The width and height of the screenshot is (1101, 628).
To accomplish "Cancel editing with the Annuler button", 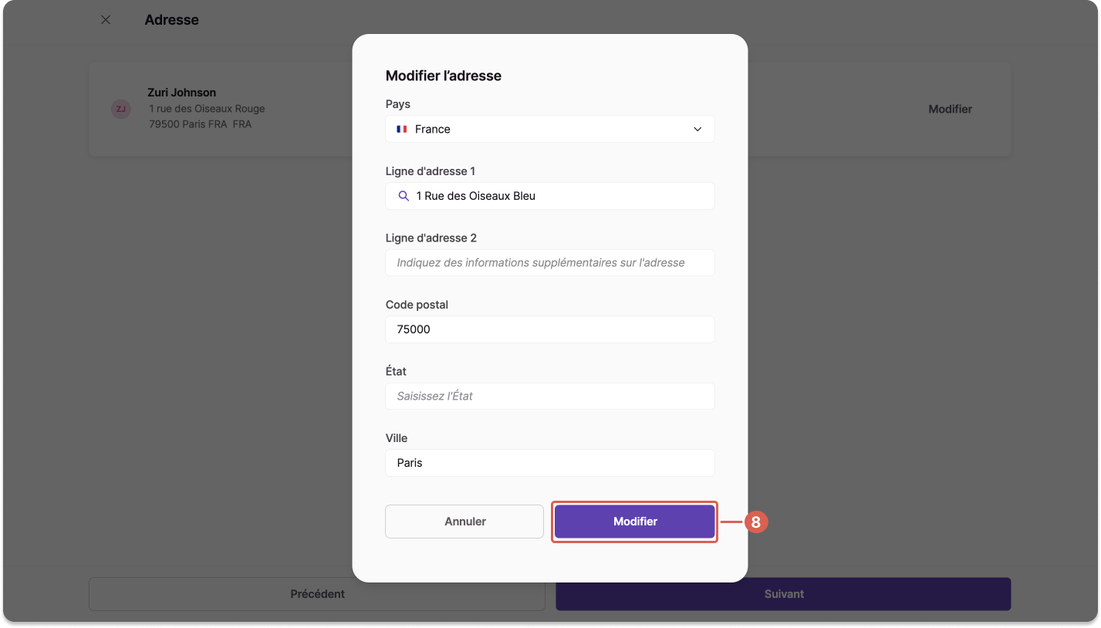I will click(464, 522).
